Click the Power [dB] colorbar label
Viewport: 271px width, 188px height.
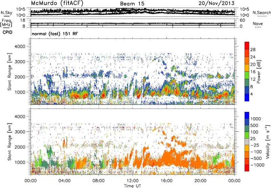[258, 72]
